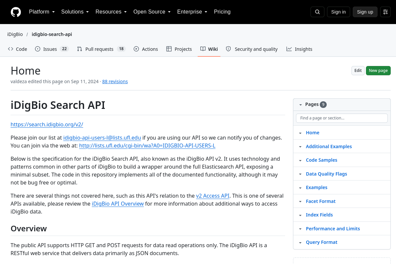
Task: Click the wiki Edit button
Action: point(358,71)
